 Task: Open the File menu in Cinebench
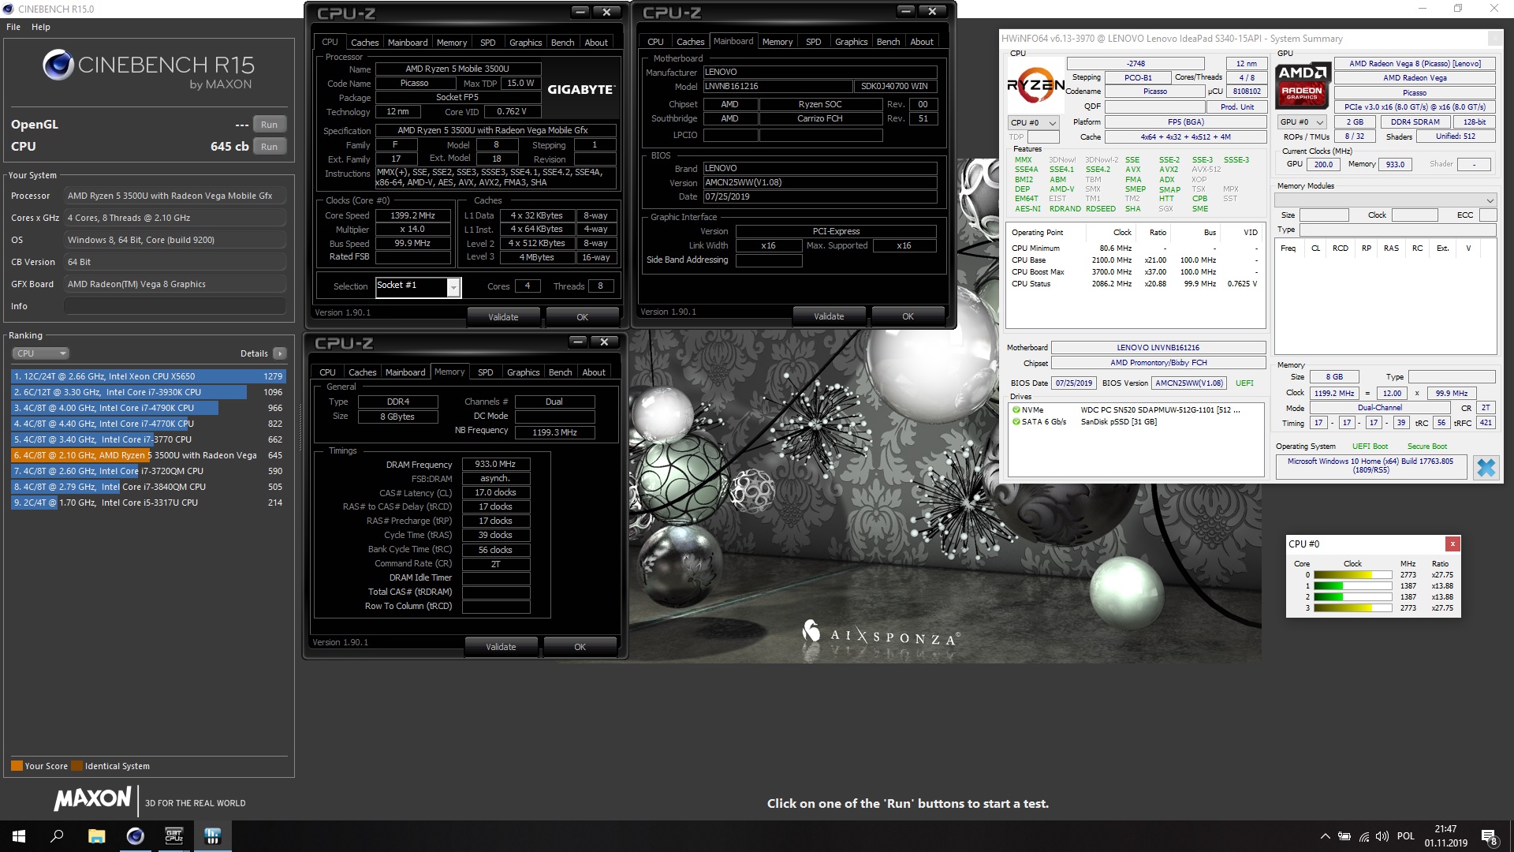pyautogui.click(x=13, y=27)
